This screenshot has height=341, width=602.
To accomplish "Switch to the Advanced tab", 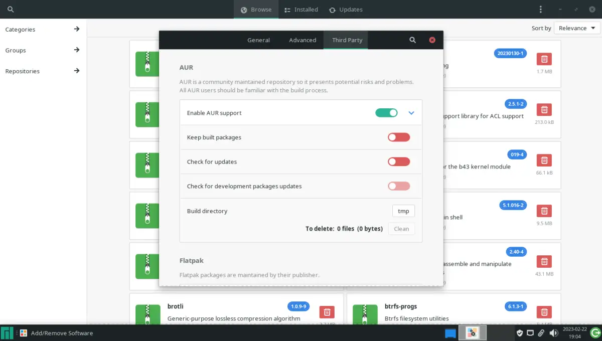I will pos(303,40).
